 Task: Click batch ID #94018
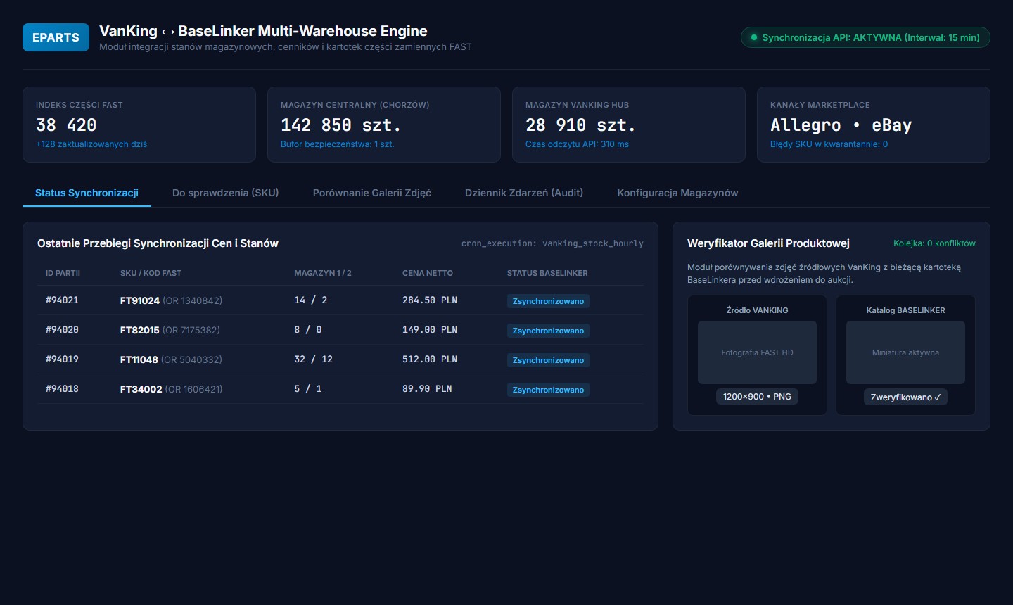tap(62, 389)
